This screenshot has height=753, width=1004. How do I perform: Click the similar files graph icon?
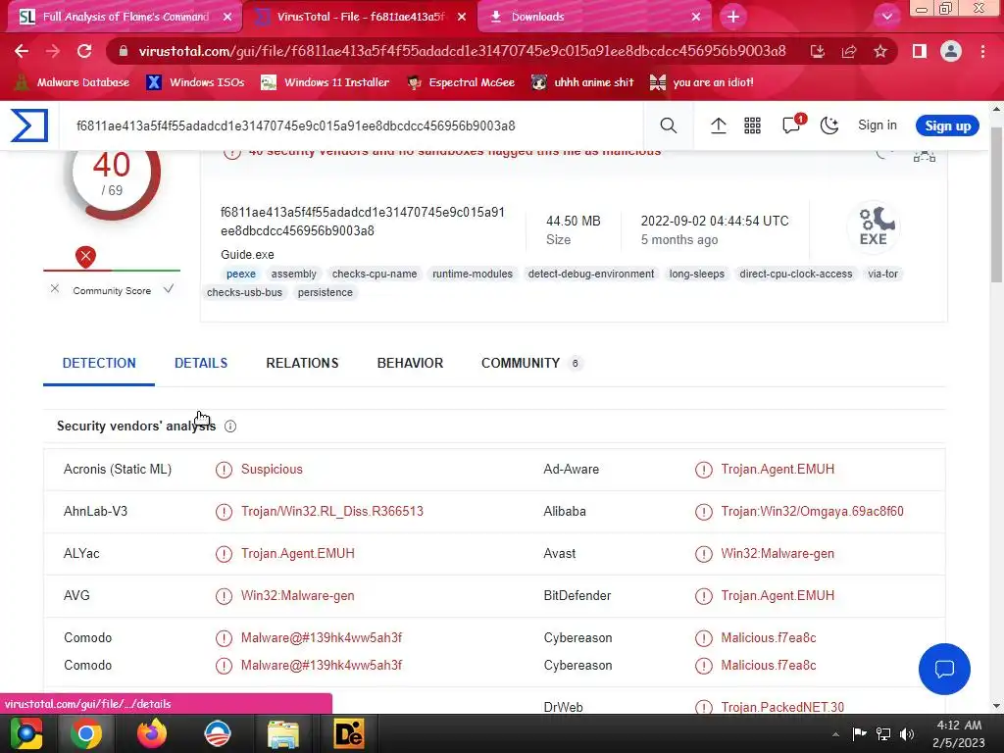(x=924, y=156)
